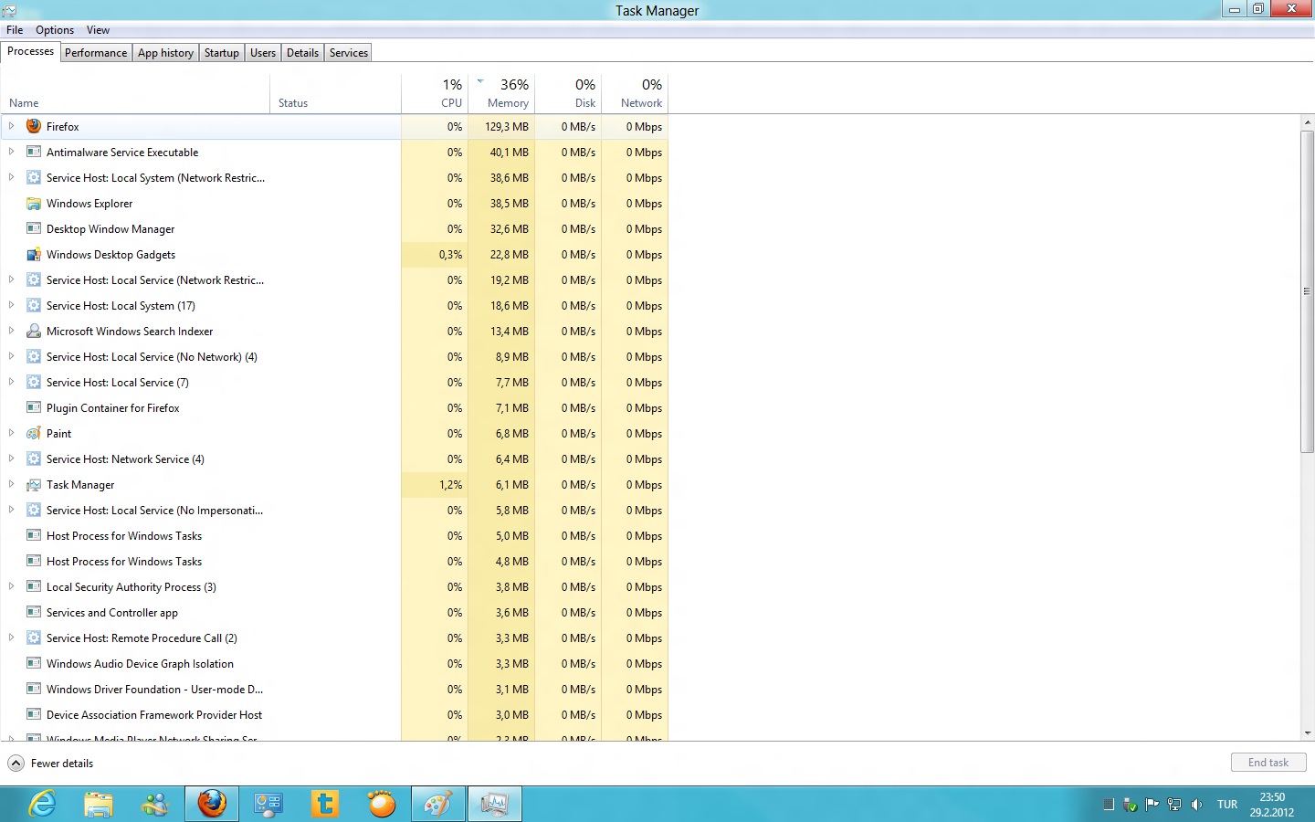Sort by the Memory column header
This screenshot has width=1315, height=822.
(x=501, y=93)
